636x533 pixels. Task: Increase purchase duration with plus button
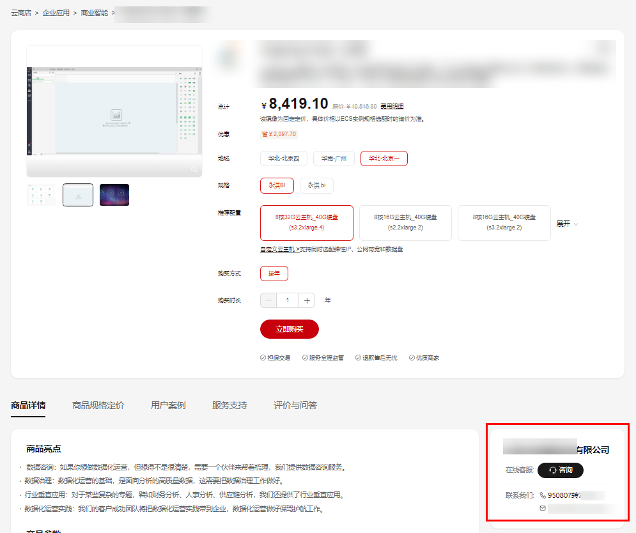pyautogui.click(x=307, y=300)
